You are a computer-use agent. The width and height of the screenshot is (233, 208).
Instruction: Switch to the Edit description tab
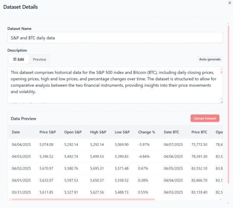19,59
